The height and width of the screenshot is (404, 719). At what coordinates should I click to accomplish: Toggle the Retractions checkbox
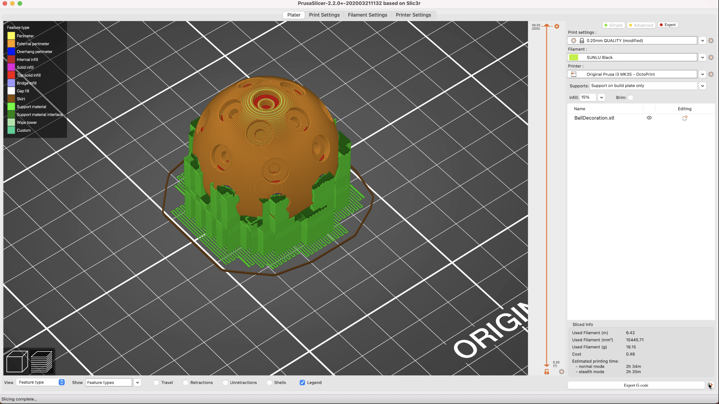point(185,382)
